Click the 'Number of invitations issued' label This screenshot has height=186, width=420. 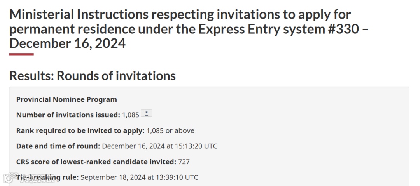pyautogui.click(x=68, y=115)
